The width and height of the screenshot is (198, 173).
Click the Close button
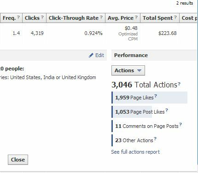(x=18, y=160)
